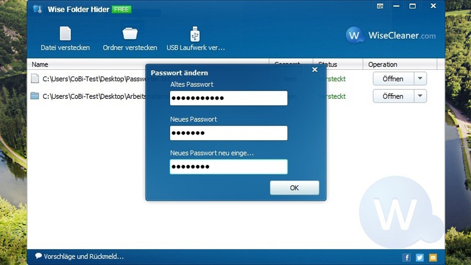Click the Öffnen button for Arbeitsmaterial folder
The width and height of the screenshot is (471, 265).
click(x=393, y=96)
